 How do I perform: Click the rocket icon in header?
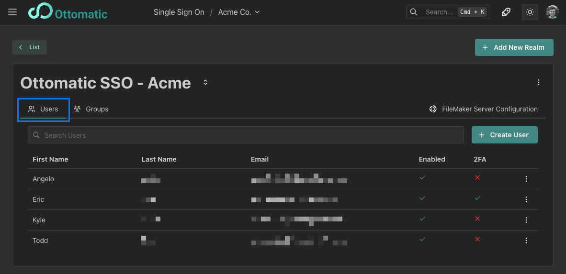click(x=506, y=12)
